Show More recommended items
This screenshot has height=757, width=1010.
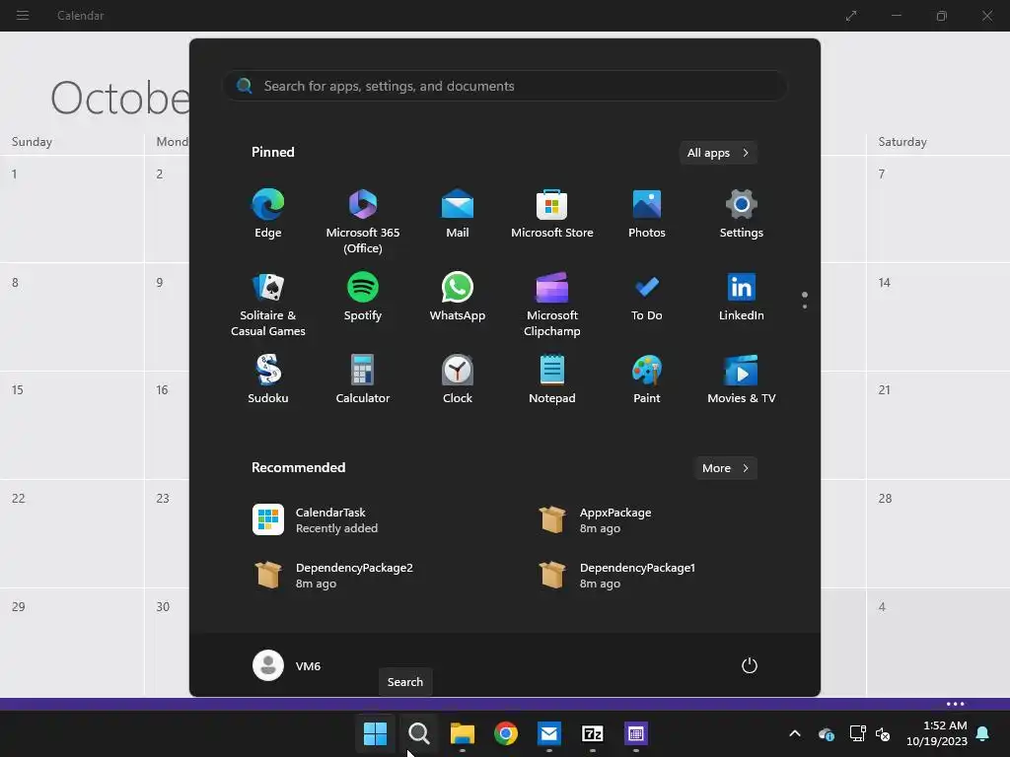pyautogui.click(x=725, y=468)
